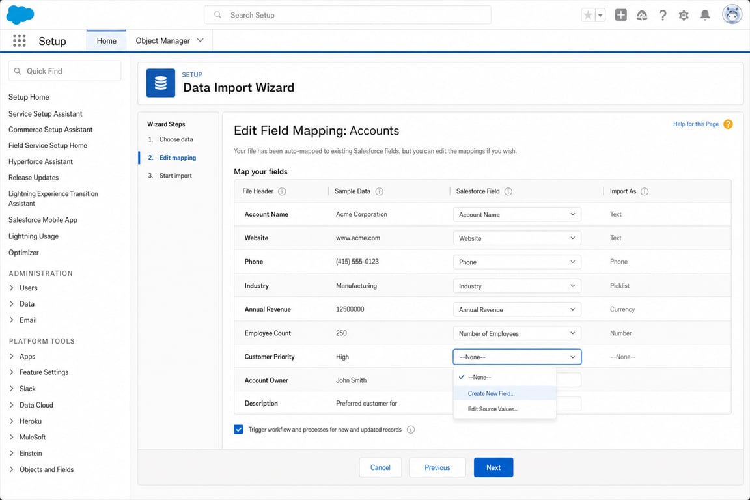The width and height of the screenshot is (750, 500).
Task: Click the info icon beside Trigger workflow checkbox
Action: 411,430
